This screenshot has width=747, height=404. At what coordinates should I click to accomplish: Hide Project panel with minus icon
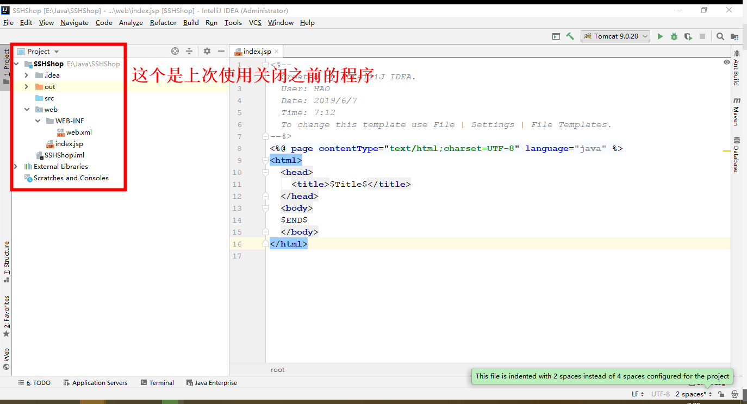(x=221, y=51)
